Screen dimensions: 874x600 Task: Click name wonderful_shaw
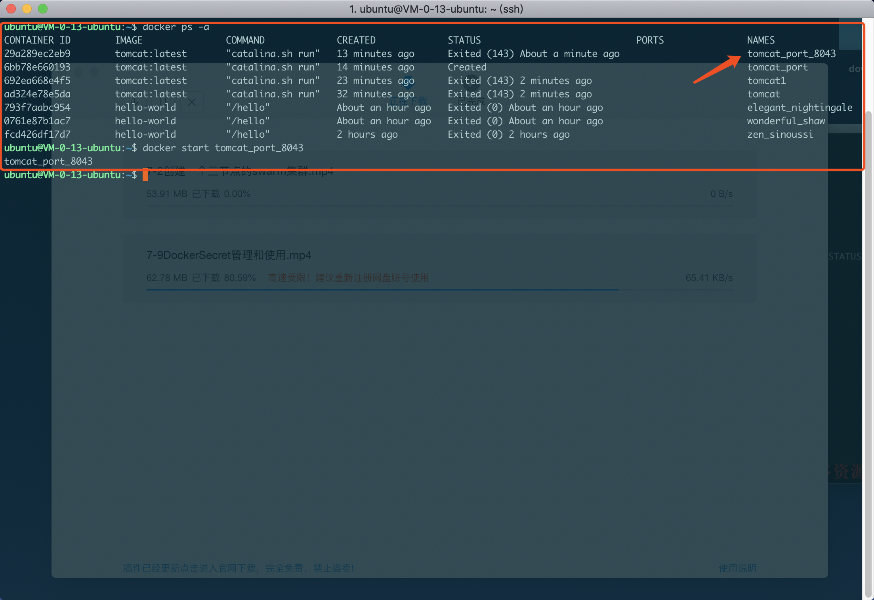tap(786, 121)
